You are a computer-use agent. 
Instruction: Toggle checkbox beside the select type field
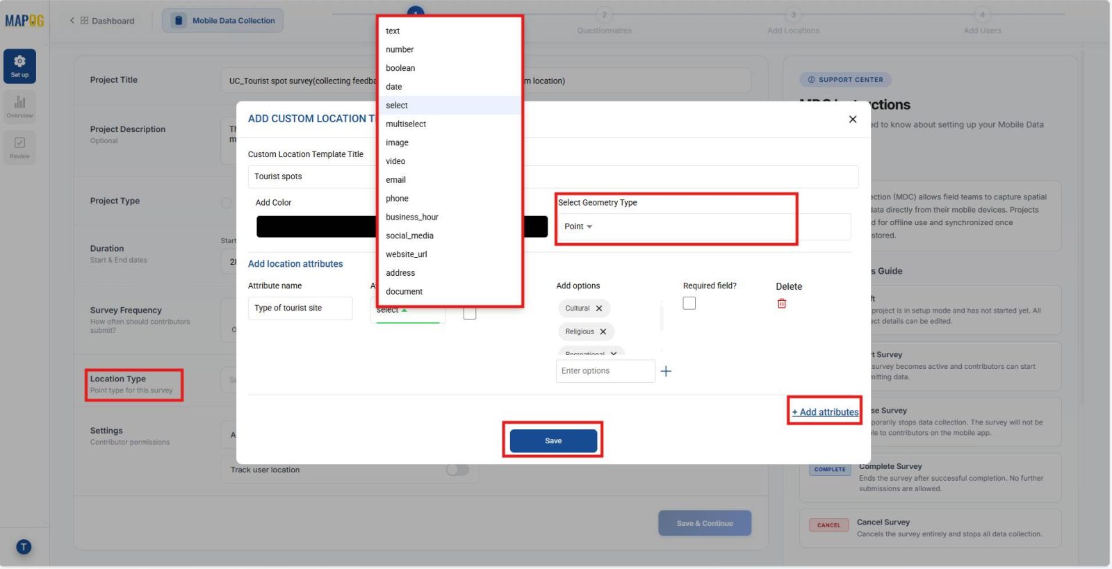point(470,313)
